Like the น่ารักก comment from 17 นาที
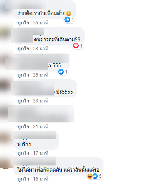 point(23,153)
